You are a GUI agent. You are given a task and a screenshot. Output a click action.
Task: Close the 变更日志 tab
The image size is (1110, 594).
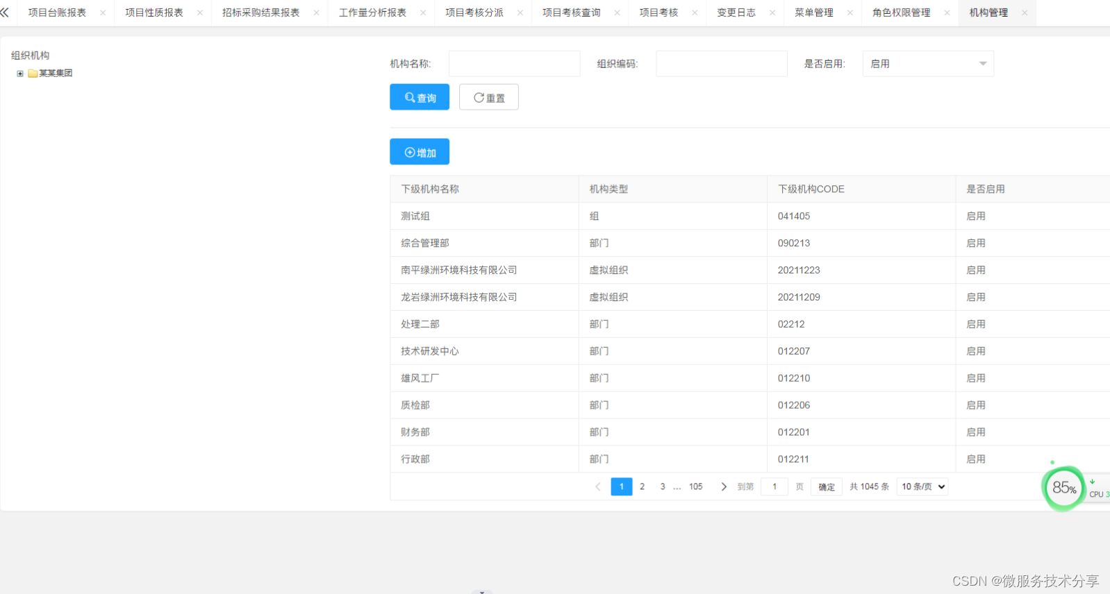[x=772, y=12]
